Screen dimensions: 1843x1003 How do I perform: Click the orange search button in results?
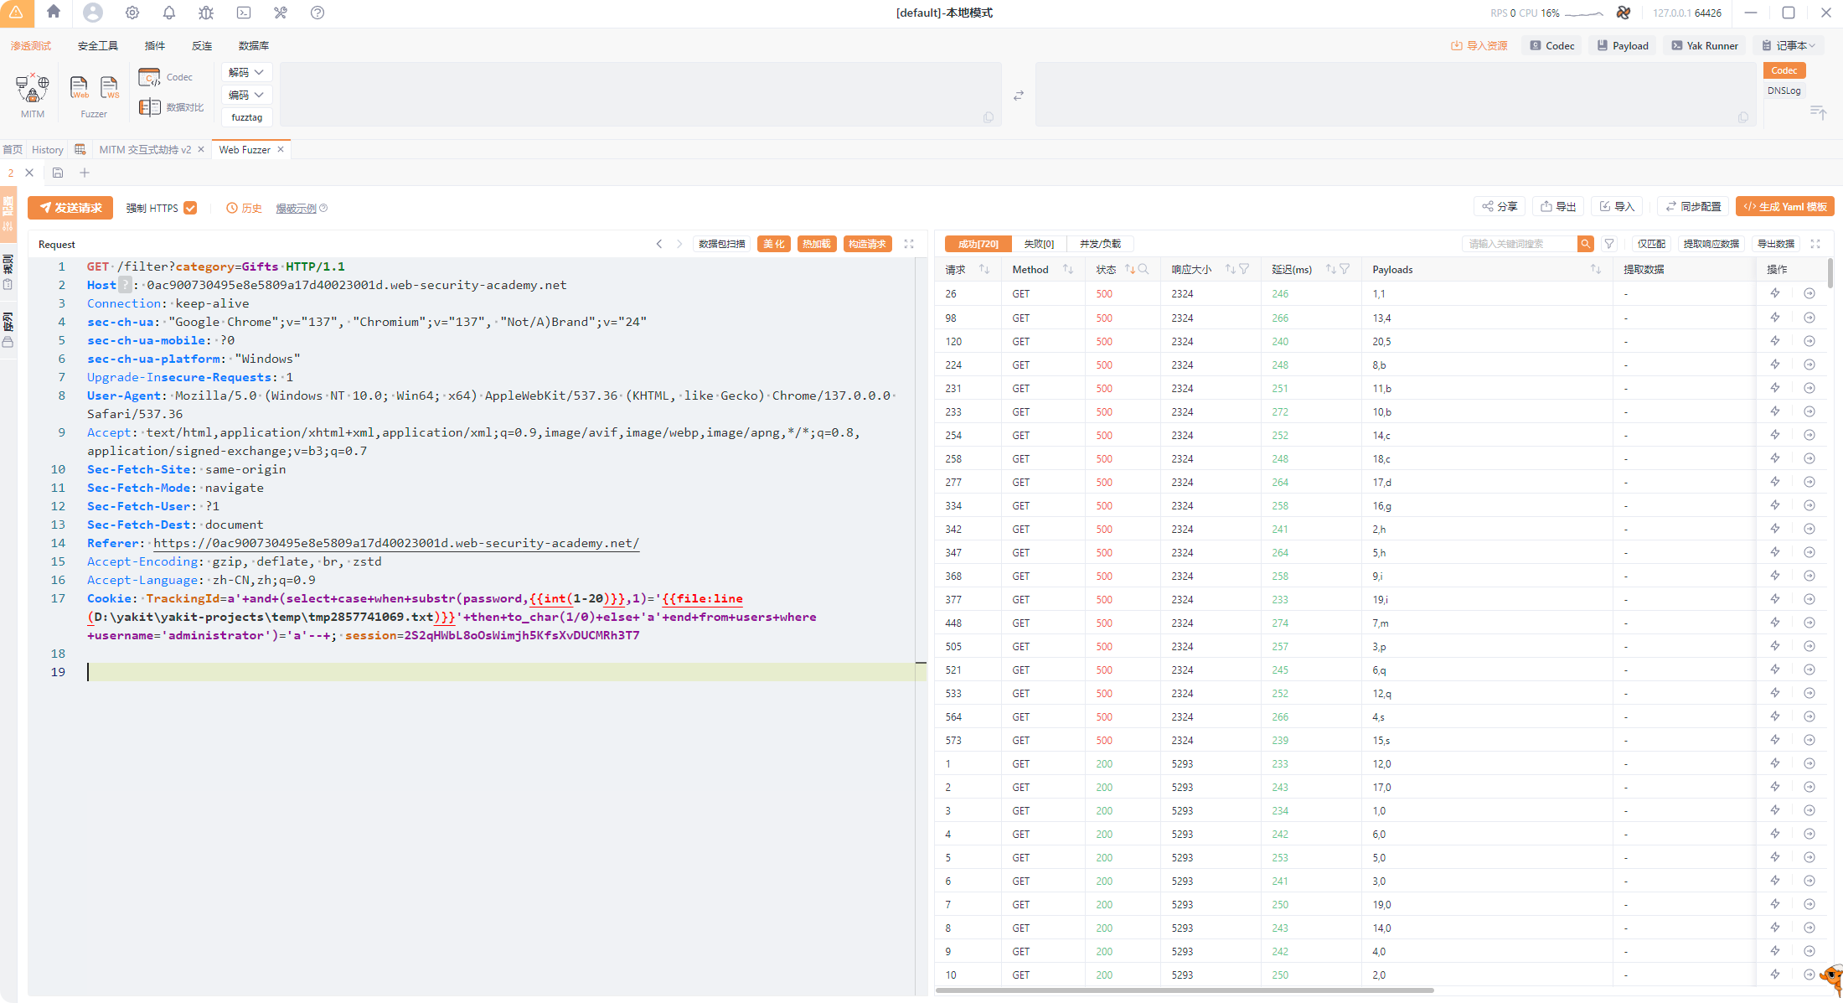[1585, 244]
